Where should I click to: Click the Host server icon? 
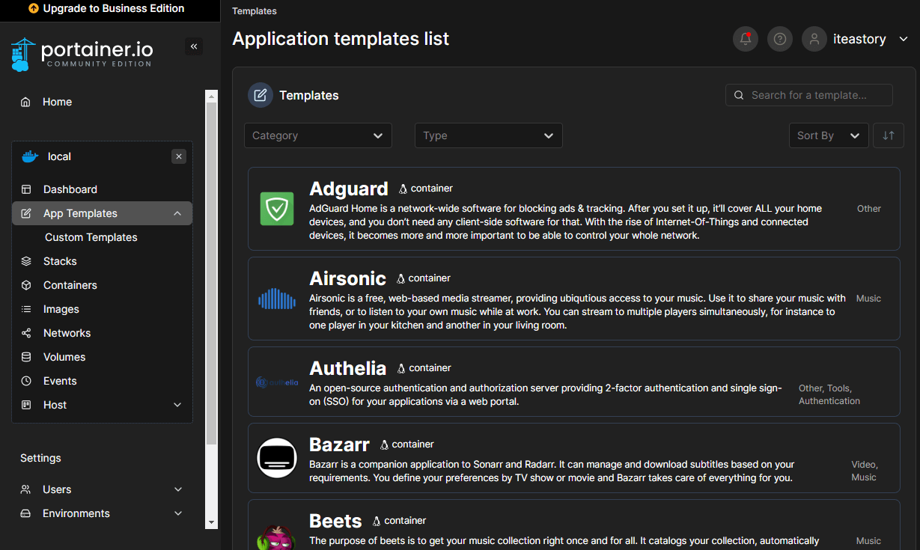click(x=26, y=405)
